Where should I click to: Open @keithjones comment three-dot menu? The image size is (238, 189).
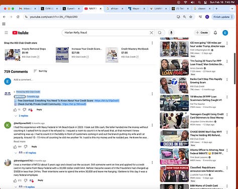point(152,125)
